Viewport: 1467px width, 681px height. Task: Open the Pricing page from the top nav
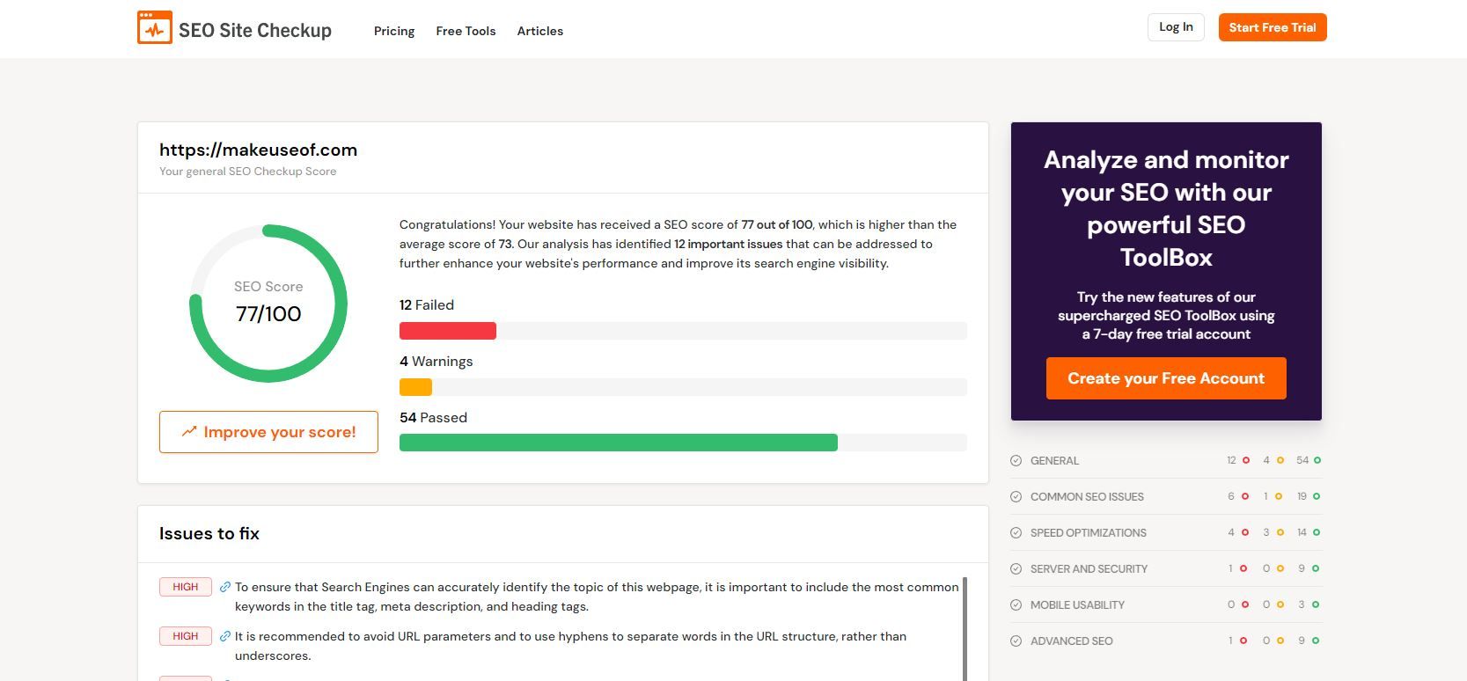click(x=394, y=31)
